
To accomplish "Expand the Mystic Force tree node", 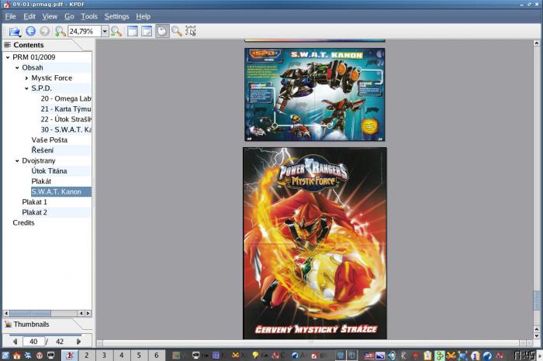I will point(26,78).
